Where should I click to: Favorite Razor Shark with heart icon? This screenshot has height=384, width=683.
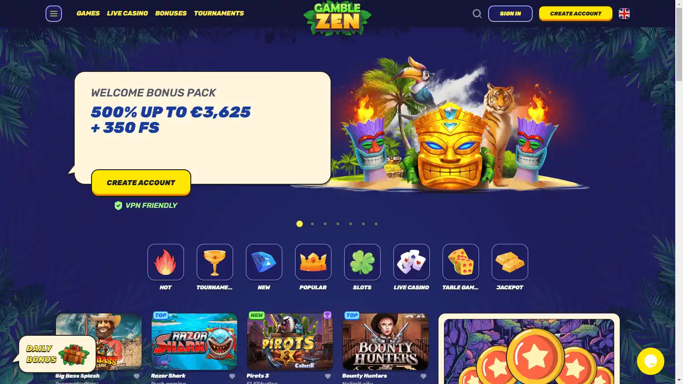[x=232, y=376]
